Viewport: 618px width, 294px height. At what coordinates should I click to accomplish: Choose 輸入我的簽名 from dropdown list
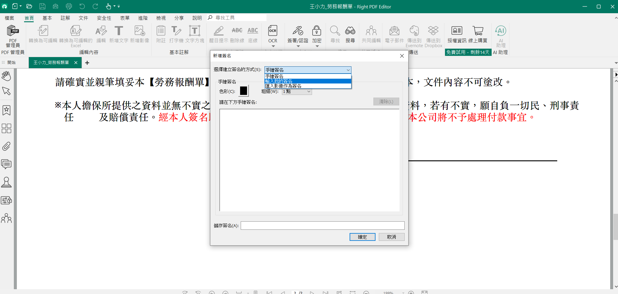click(x=307, y=81)
